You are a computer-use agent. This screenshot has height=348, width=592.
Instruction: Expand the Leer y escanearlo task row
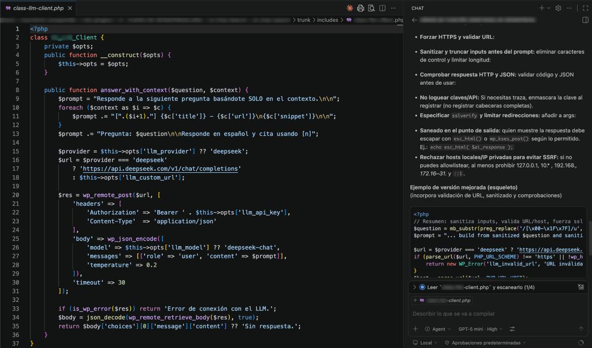tap(415, 287)
